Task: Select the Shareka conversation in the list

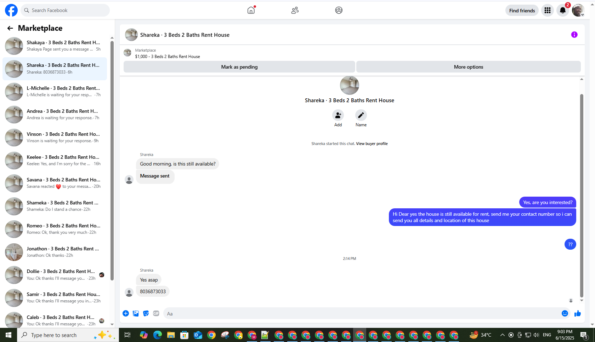Action: (x=55, y=69)
